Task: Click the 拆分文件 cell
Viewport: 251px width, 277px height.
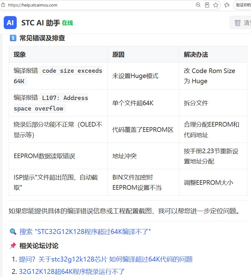Action: click(x=213, y=103)
